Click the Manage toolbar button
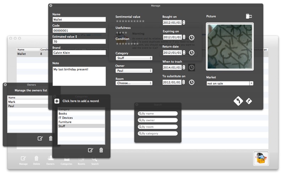The height and width of the screenshot is (177, 284). pos(23,160)
